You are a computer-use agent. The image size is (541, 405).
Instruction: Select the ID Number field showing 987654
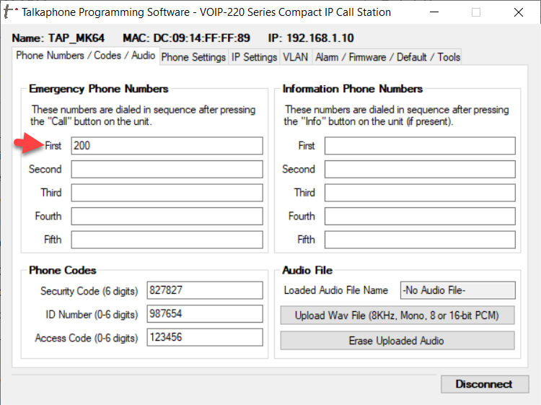click(x=205, y=314)
